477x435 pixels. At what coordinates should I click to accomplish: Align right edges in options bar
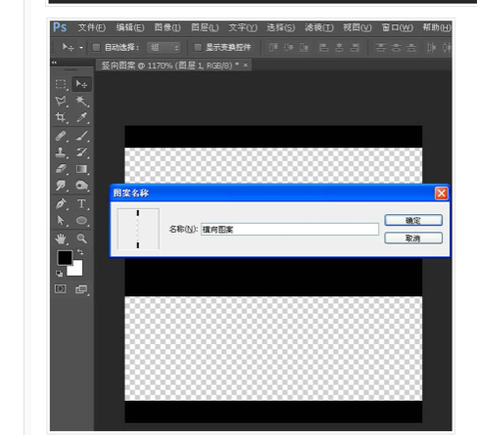(355, 48)
